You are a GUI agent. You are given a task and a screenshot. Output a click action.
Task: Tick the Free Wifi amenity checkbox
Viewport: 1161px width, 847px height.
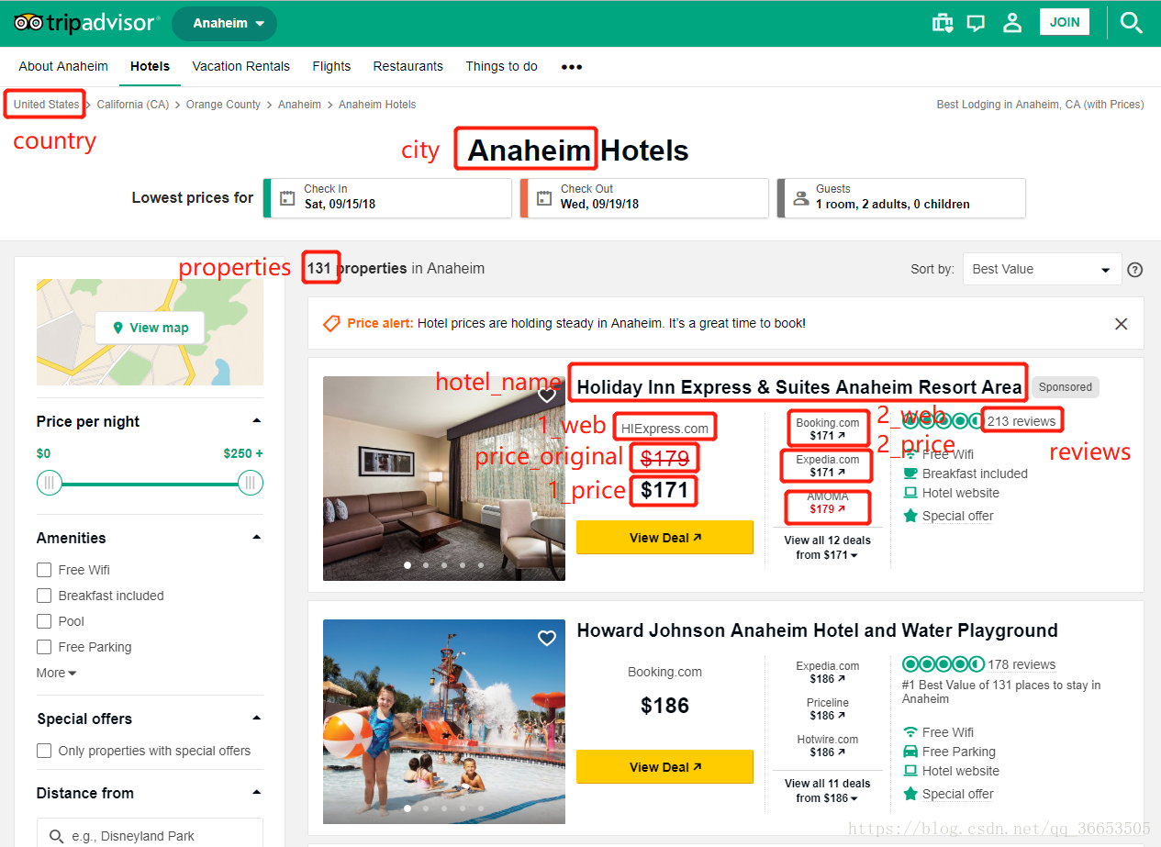click(44, 570)
